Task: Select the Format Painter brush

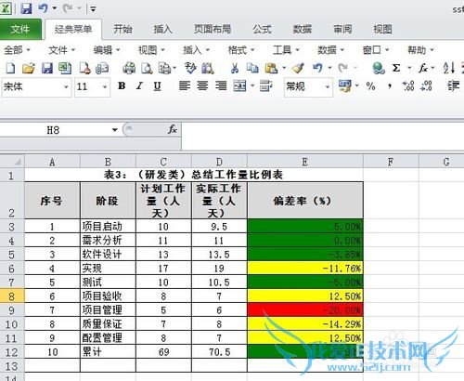Action: coord(298,68)
